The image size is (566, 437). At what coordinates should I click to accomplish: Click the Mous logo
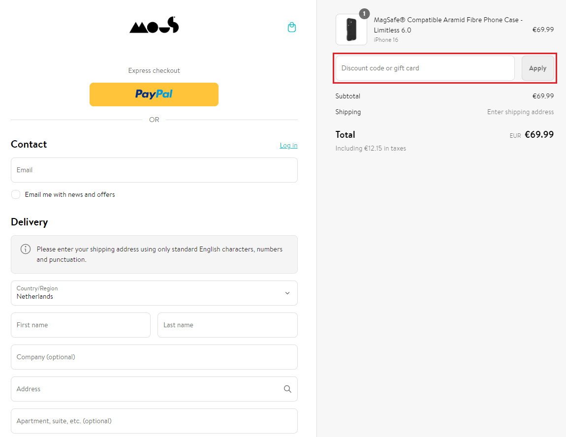[x=154, y=25]
